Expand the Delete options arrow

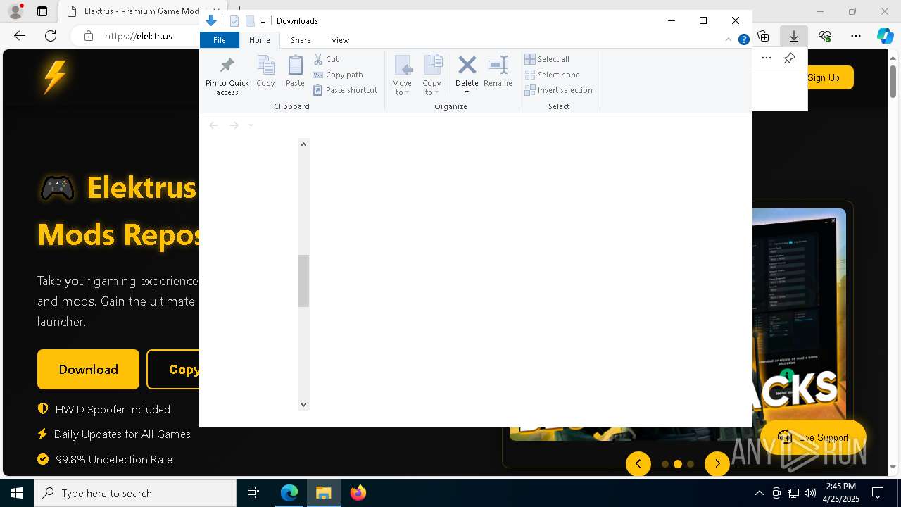tap(467, 92)
